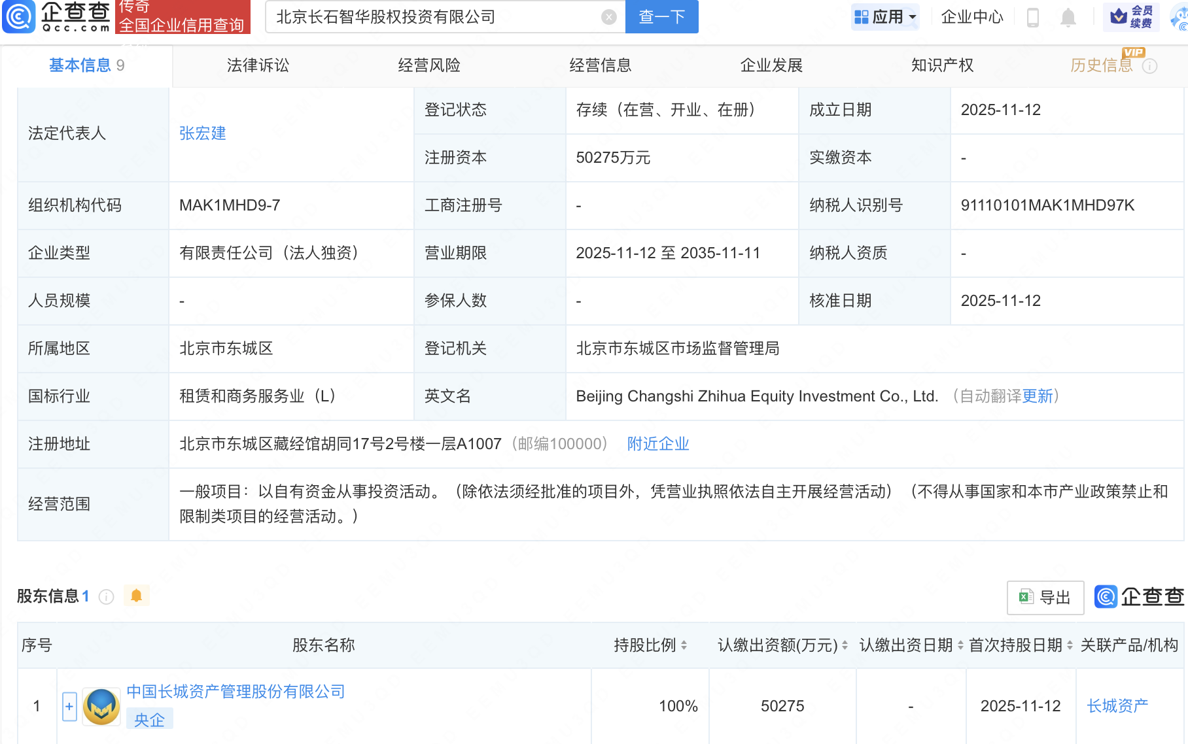Open notifications bell in the header

pos(1068,17)
